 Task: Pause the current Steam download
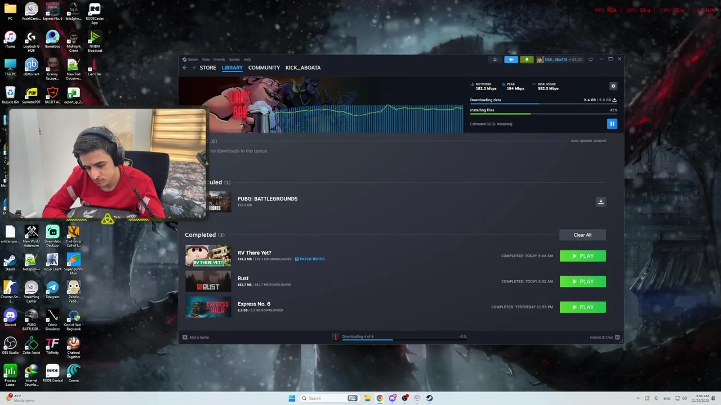[x=612, y=124]
